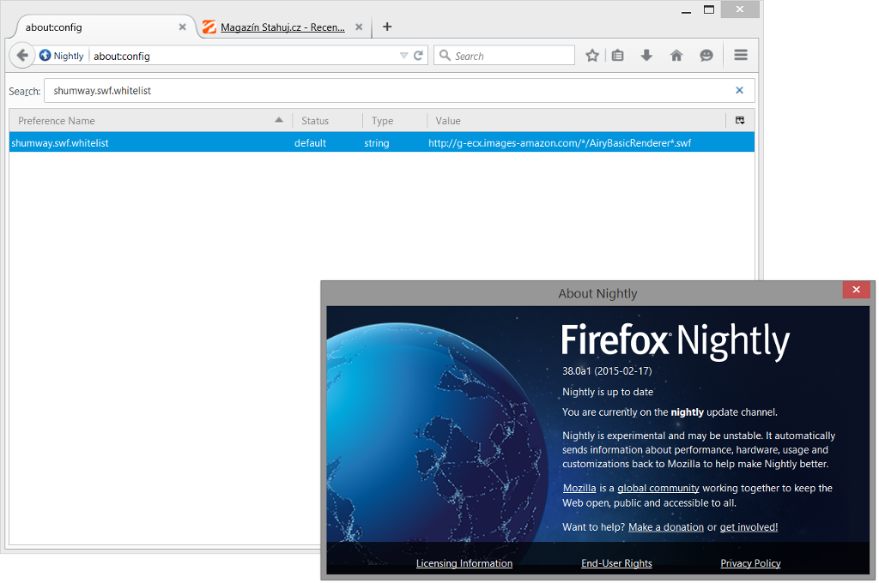Open the global community link

[658, 488]
